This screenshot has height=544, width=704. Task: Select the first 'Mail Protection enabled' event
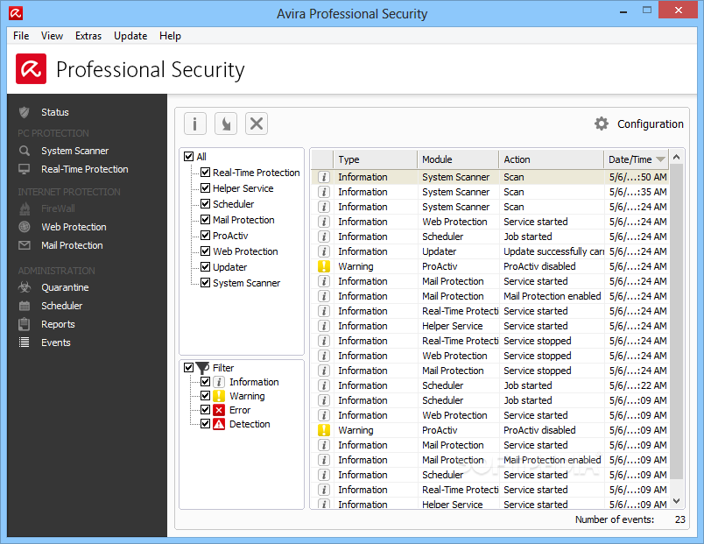489,296
